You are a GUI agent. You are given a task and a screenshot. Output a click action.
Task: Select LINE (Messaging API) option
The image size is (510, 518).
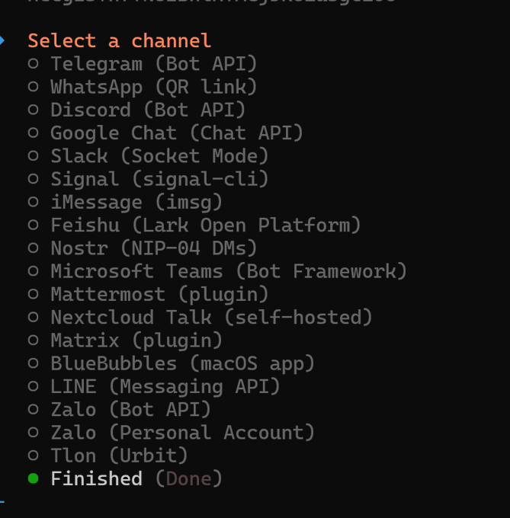[x=154, y=386]
